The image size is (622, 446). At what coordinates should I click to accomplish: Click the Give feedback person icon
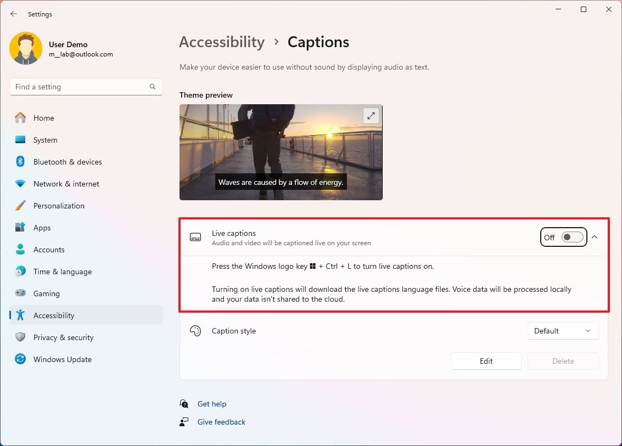click(184, 422)
